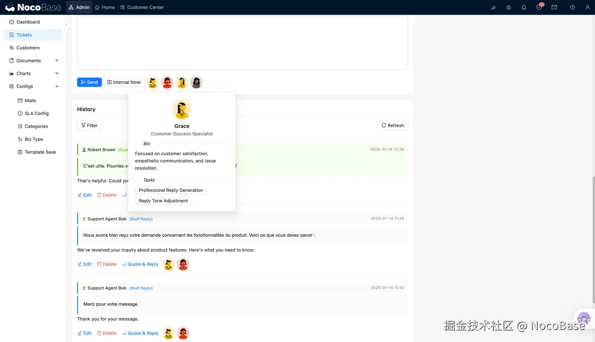Open Tickets in the sidebar
This screenshot has height=342, width=595.
tap(33, 35)
